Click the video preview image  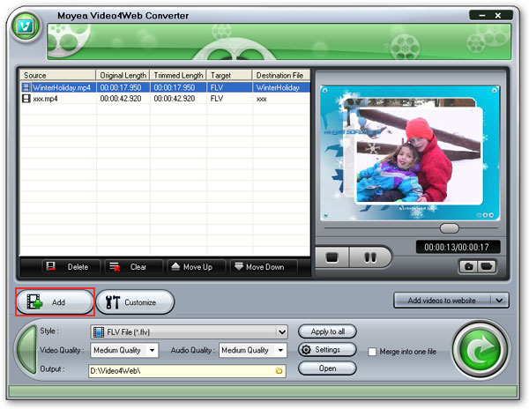tap(410, 153)
